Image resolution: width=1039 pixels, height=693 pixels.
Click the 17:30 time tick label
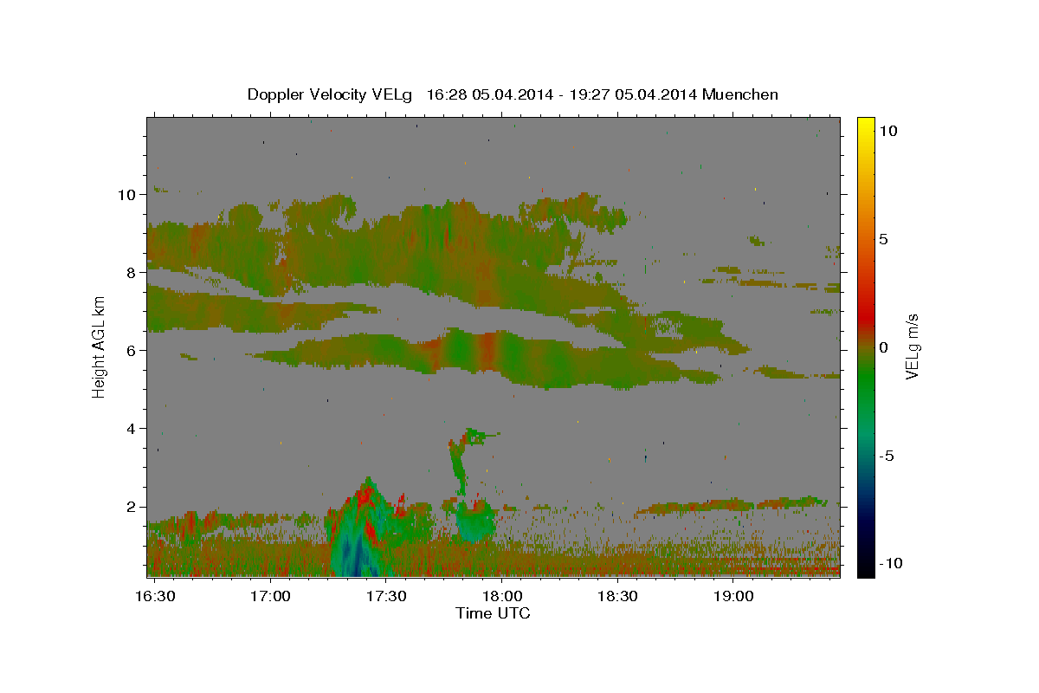pyautogui.click(x=385, y=597)
